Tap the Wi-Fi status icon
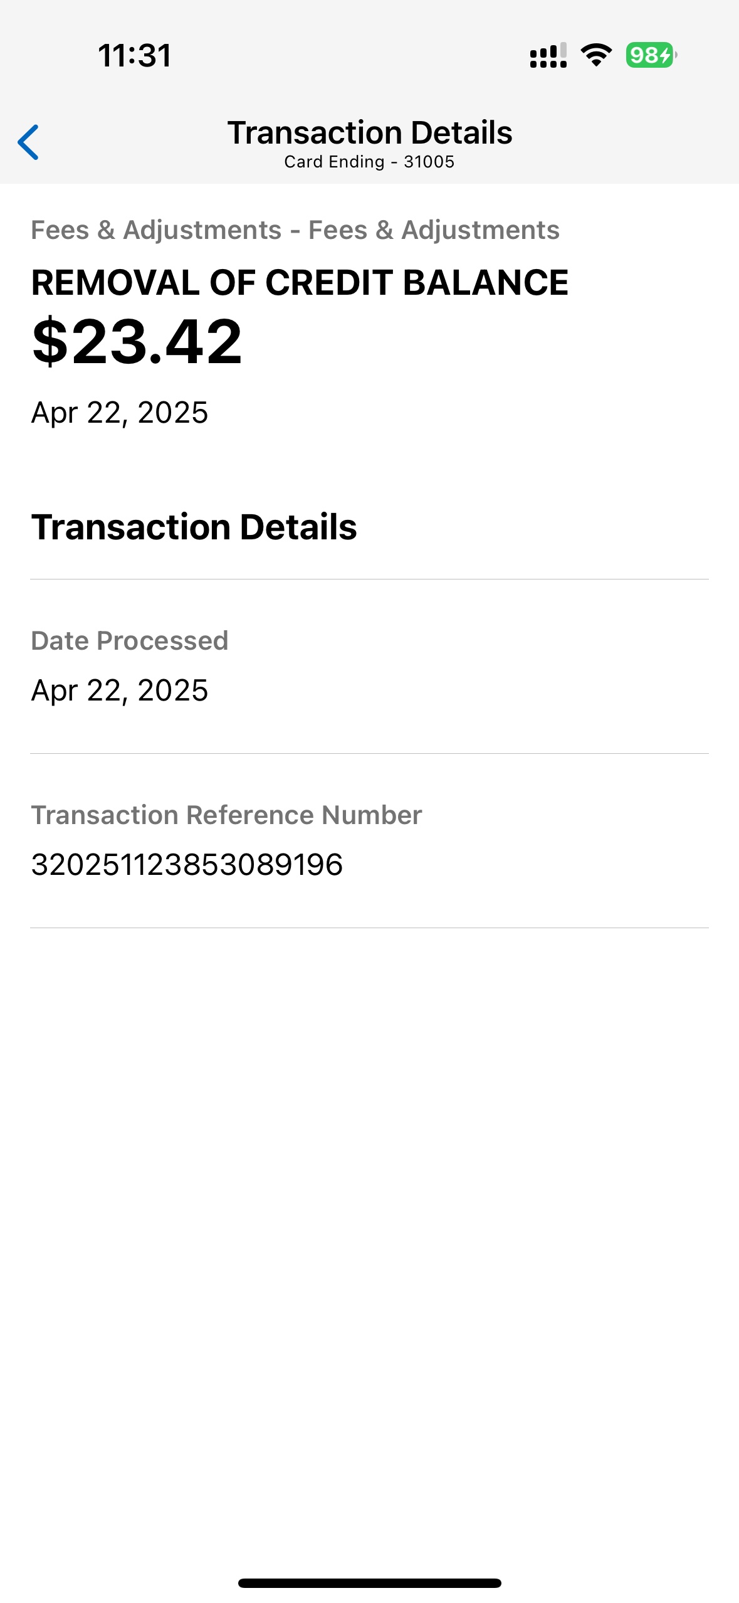 point(596,55)
